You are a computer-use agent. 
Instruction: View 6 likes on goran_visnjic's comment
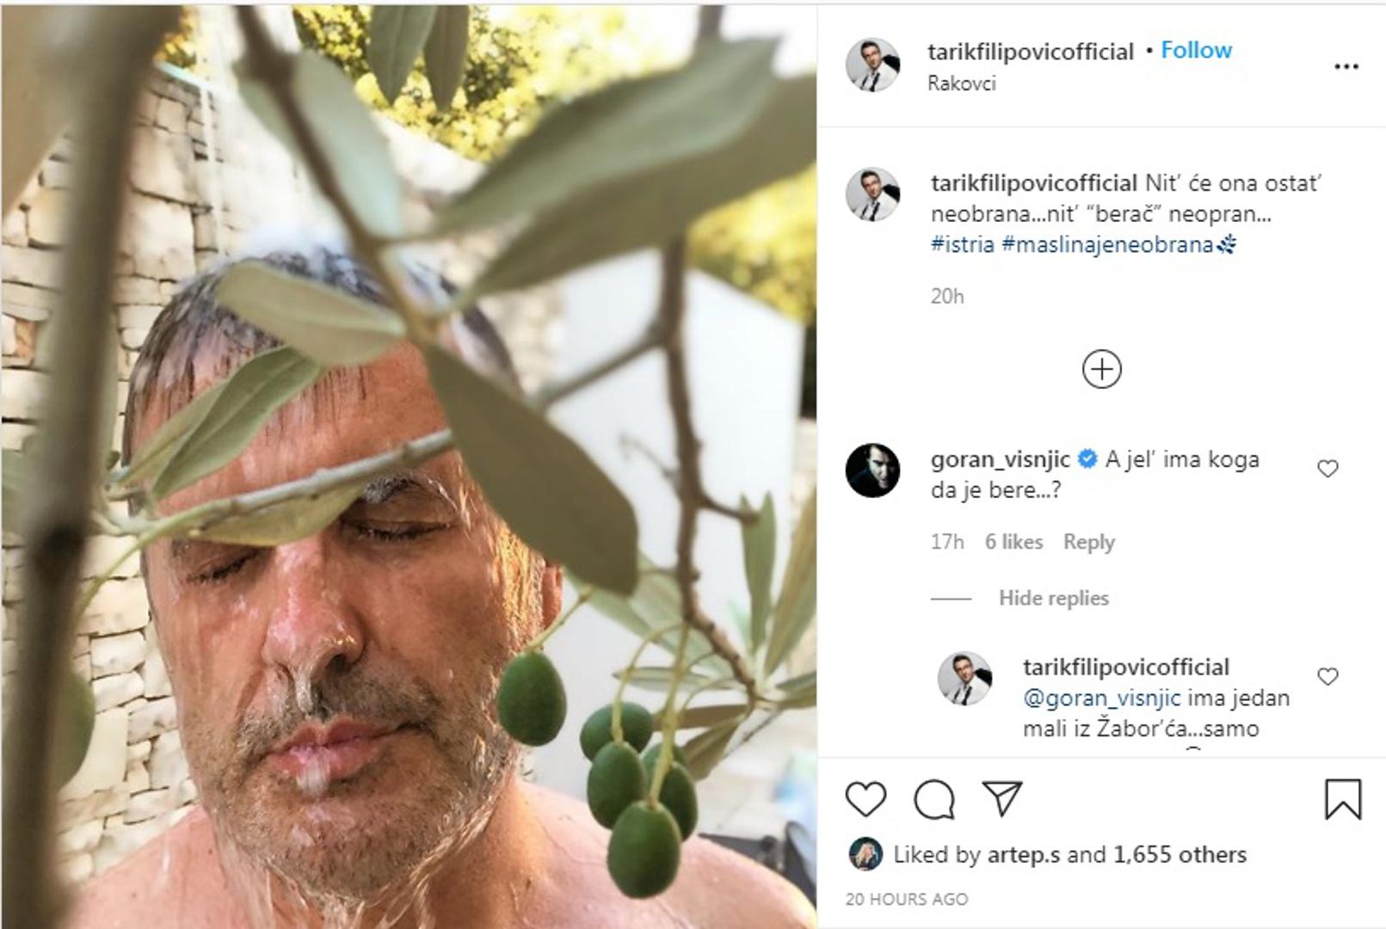pyautogui.click(x=1013, y=542)
